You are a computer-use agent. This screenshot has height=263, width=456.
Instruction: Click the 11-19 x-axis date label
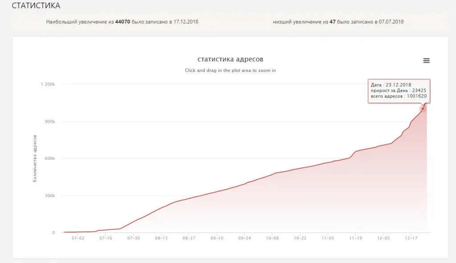356,238
